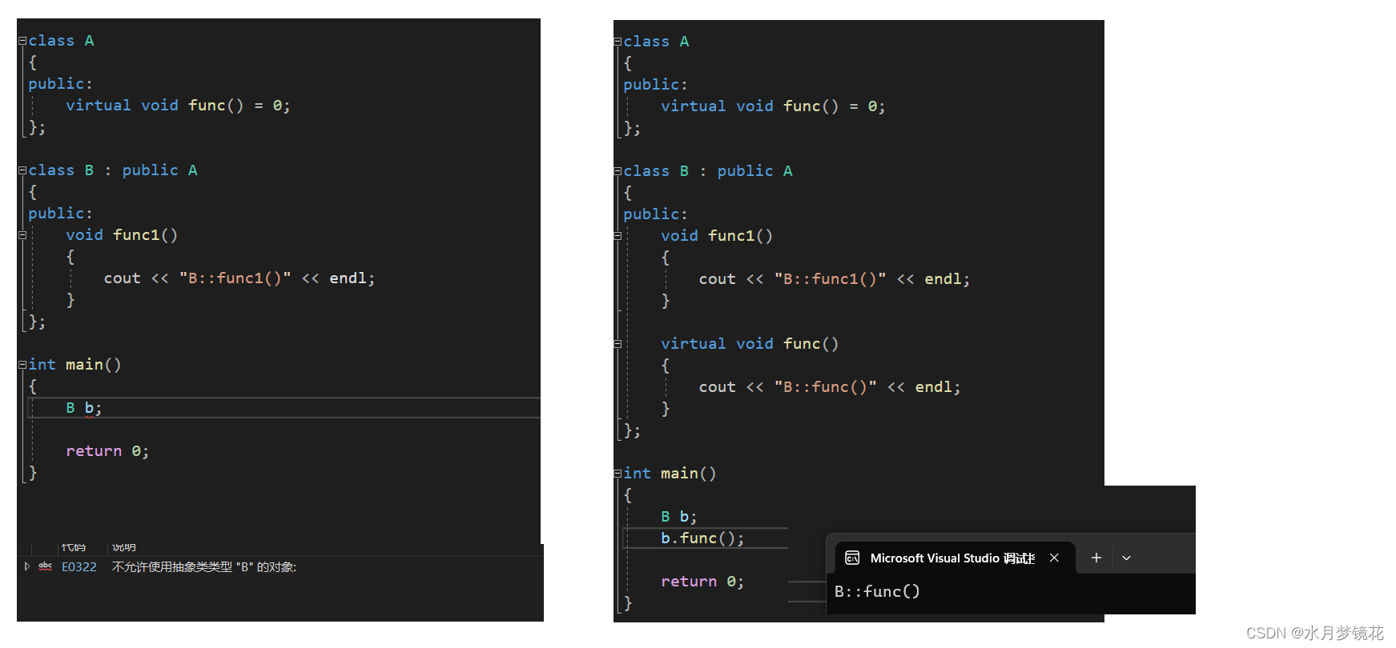Viewport: 1396px width, 648px height.
Task: Click "virtual void func() = 0;" in right panel
Action: pyautogui.click(x=773, y=106)
